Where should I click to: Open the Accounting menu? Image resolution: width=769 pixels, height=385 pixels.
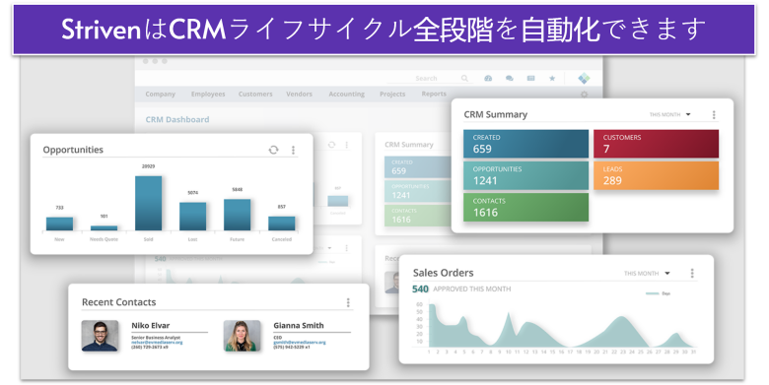tap(347, 95)
